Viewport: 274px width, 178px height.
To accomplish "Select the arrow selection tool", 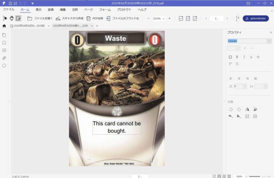I will click(x=5, y=18).
